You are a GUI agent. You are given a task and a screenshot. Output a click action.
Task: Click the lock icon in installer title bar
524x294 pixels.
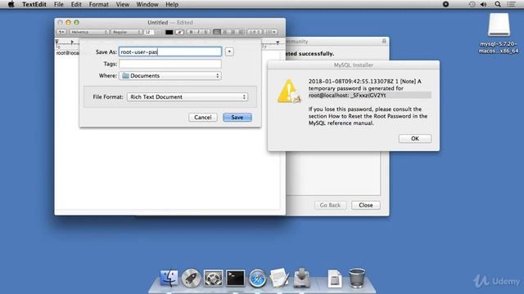(x=384, y=41)
